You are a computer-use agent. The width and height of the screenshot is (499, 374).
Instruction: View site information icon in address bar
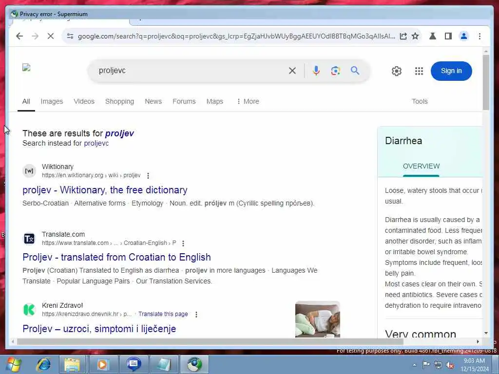pyautogui.click(x=70, y=36)
